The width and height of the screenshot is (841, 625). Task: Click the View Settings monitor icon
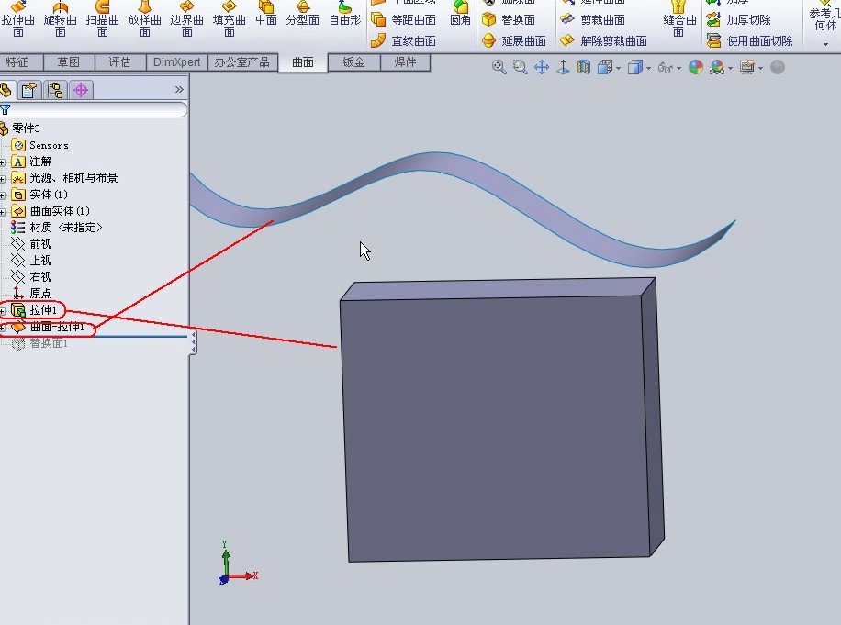tap(747, 67)
